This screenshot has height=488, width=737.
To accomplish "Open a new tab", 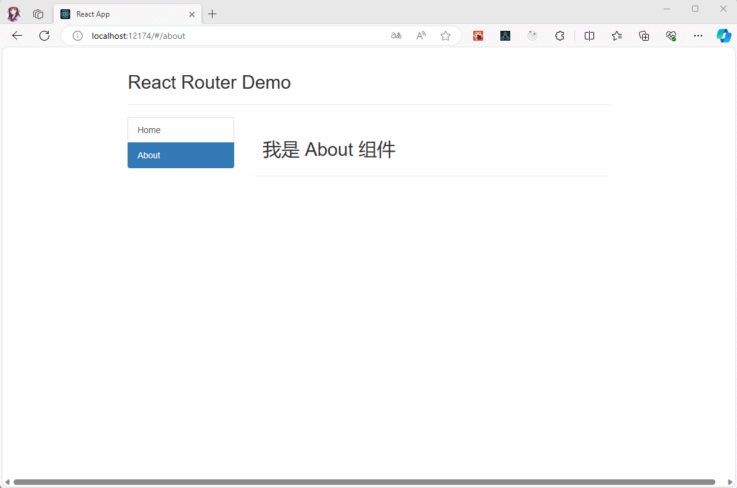I will [213, 14].
